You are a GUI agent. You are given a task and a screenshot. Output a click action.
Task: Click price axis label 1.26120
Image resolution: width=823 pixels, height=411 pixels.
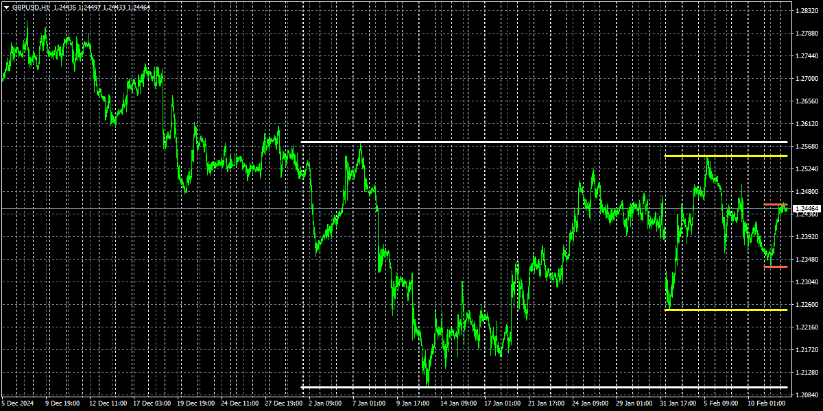807,124
